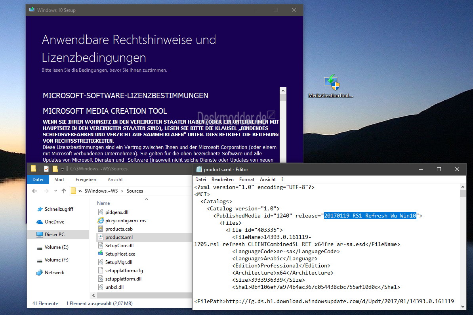The height and width of the screenshot is (315, 473).
Task: Open the Datei menu in Editor
Action: point(200,179)
